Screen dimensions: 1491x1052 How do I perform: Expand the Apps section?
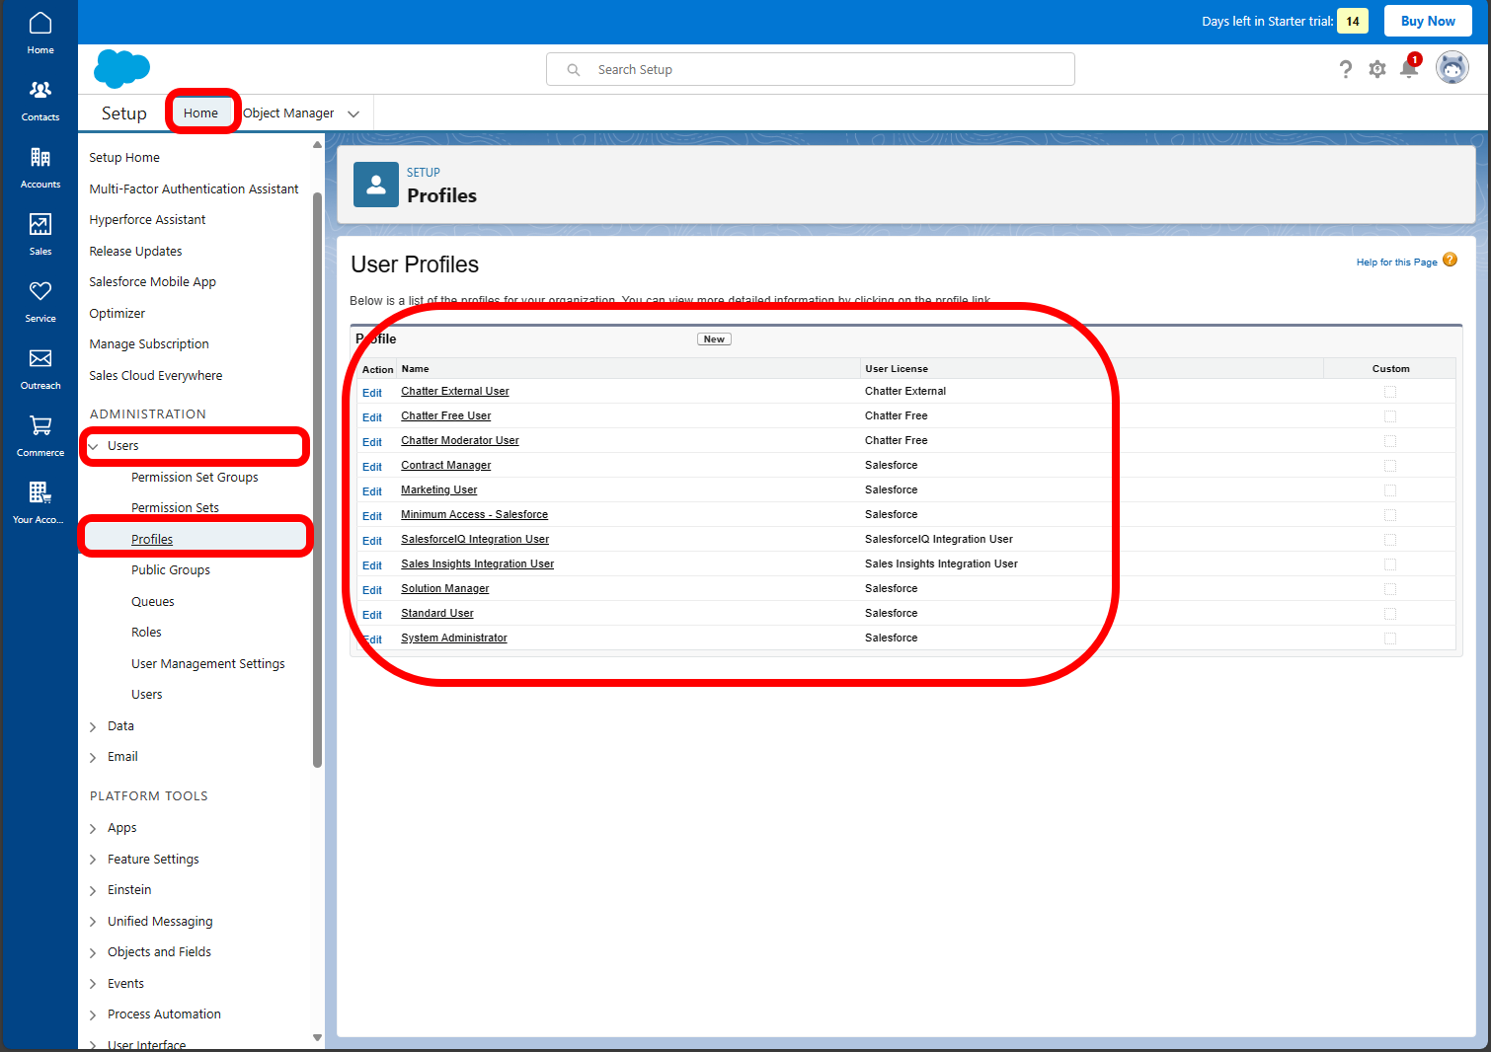click(x=94, y=828)
